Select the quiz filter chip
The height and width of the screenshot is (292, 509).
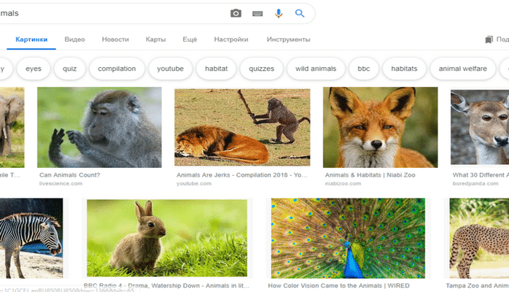(70, 69)
